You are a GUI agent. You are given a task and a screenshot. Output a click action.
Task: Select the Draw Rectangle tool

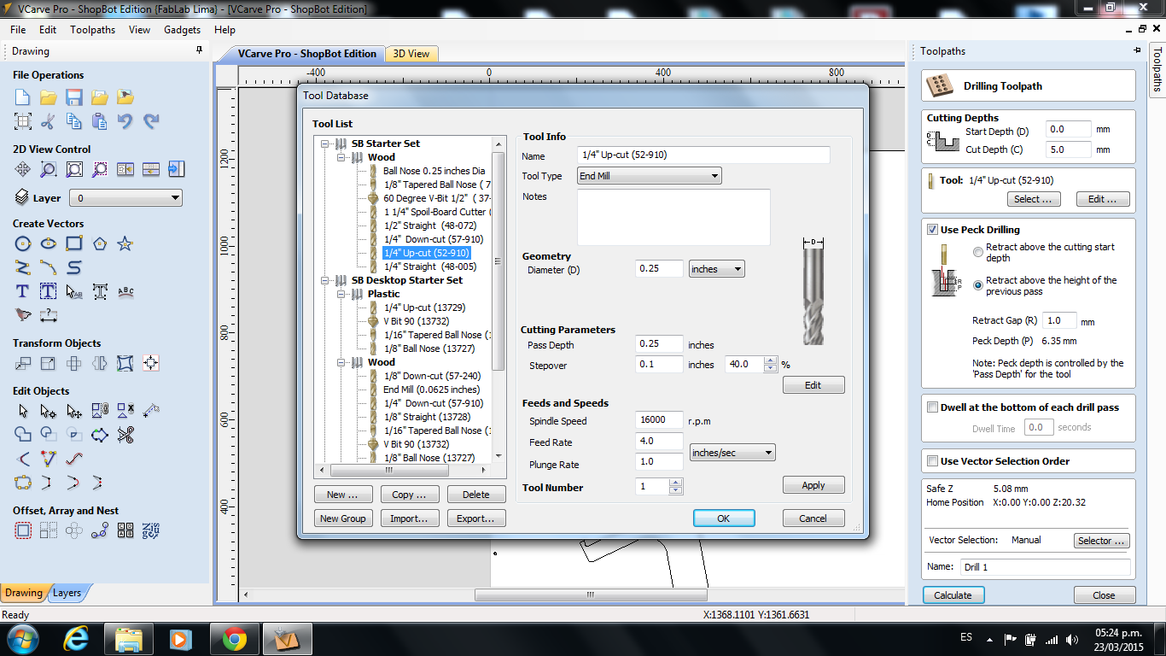point(74,244)
